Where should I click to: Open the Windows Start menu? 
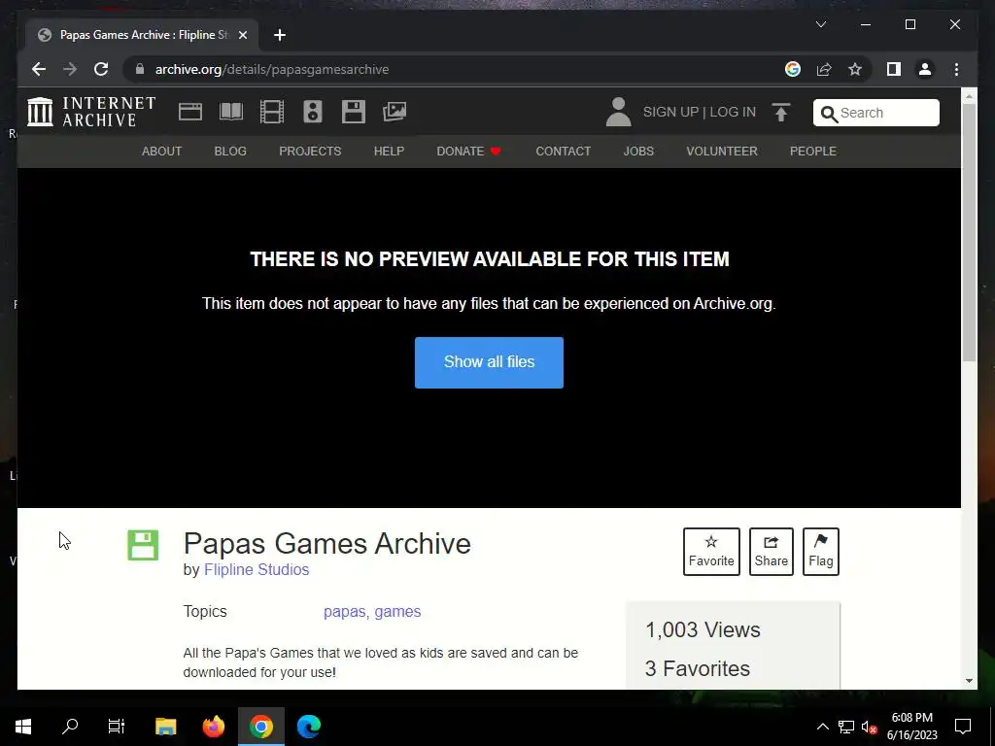pyautogui.click(x=23, y=727)
